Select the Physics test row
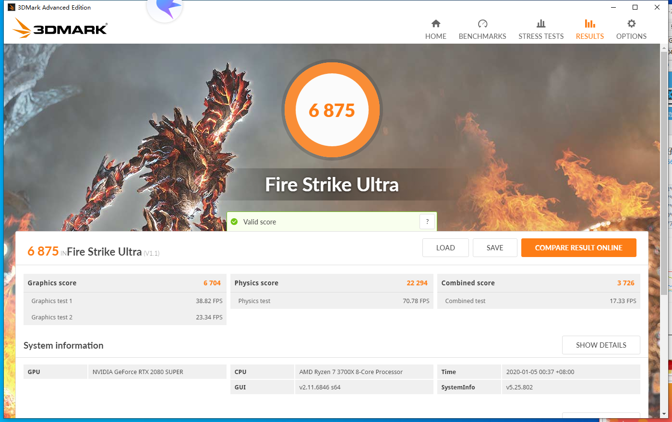Screen dimensions: 672x422 pyautogui.click(x=332, y=301)
